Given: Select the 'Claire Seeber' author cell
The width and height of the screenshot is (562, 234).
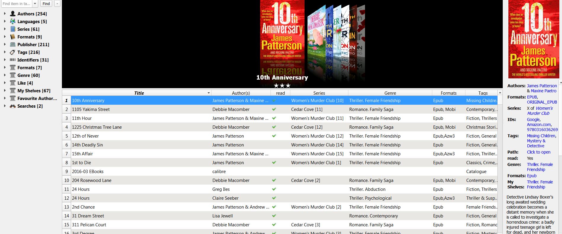Looking at the screenshot, I should coord(241,198).
